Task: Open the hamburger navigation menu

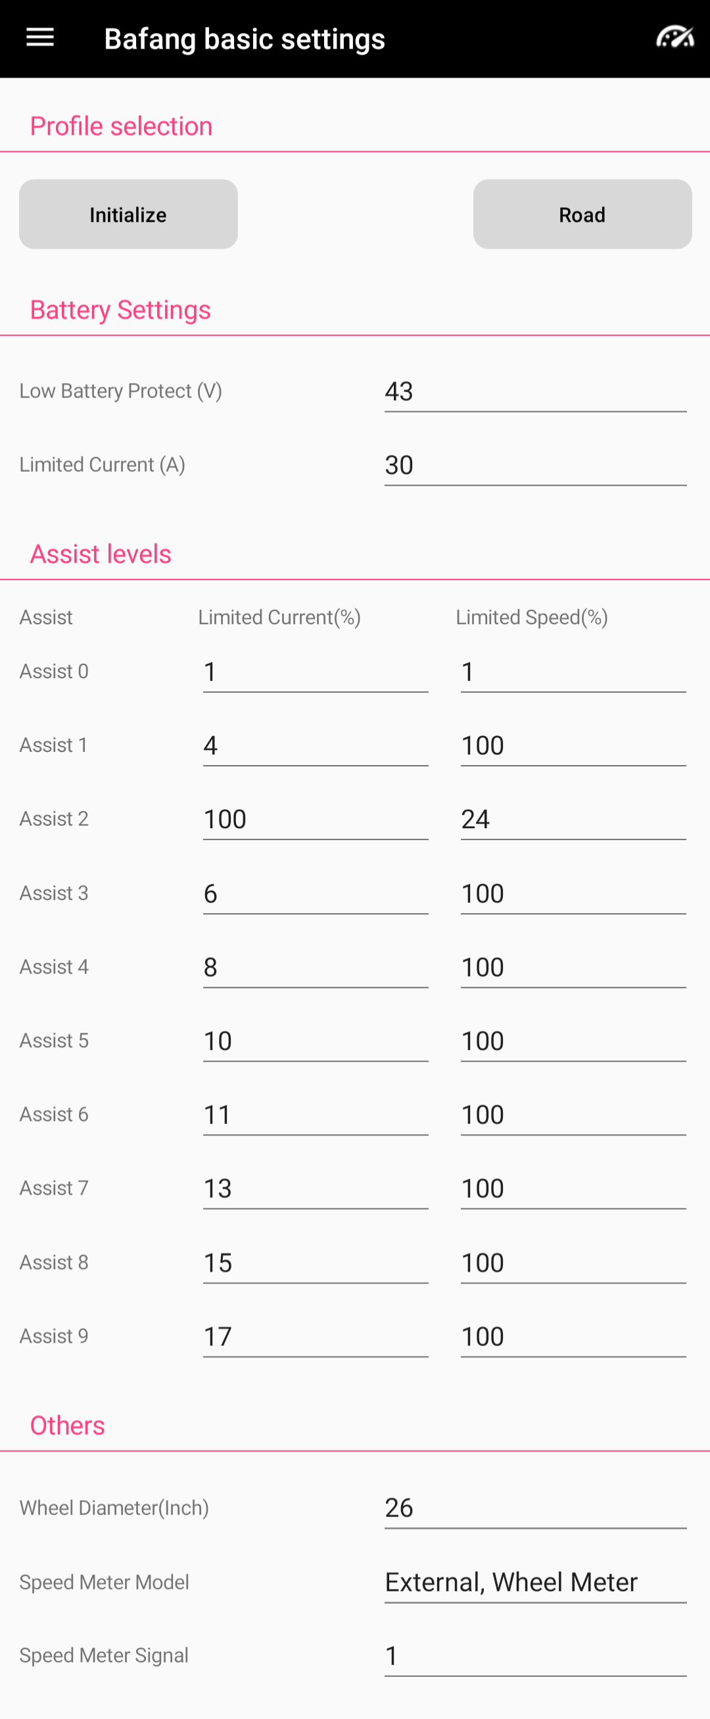Action: coord(40,38)
